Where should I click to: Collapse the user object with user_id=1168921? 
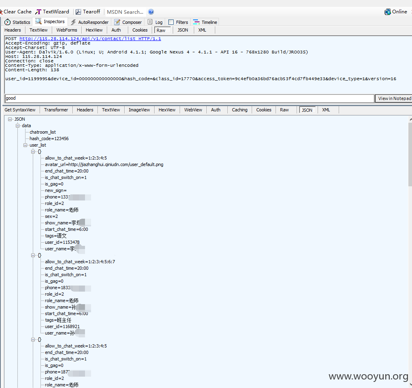(x=33, y=255)
